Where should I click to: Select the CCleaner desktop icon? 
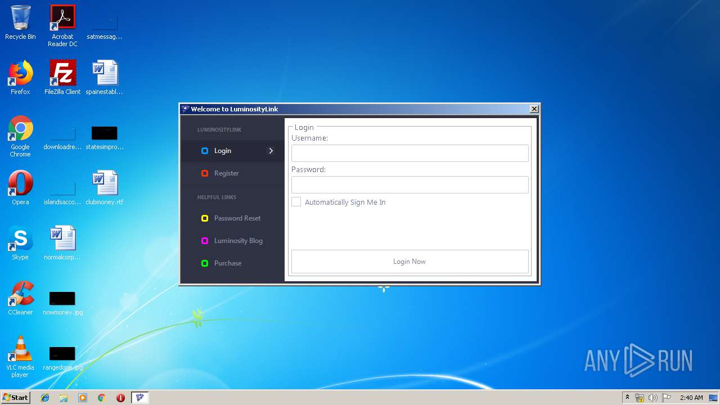(20, 298)
